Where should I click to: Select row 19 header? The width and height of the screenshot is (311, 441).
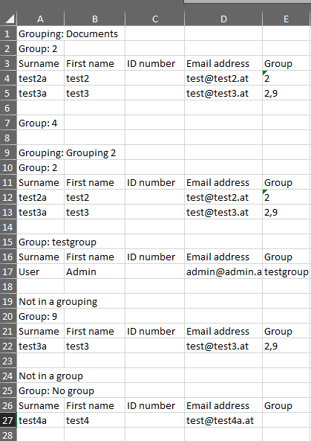8,301
